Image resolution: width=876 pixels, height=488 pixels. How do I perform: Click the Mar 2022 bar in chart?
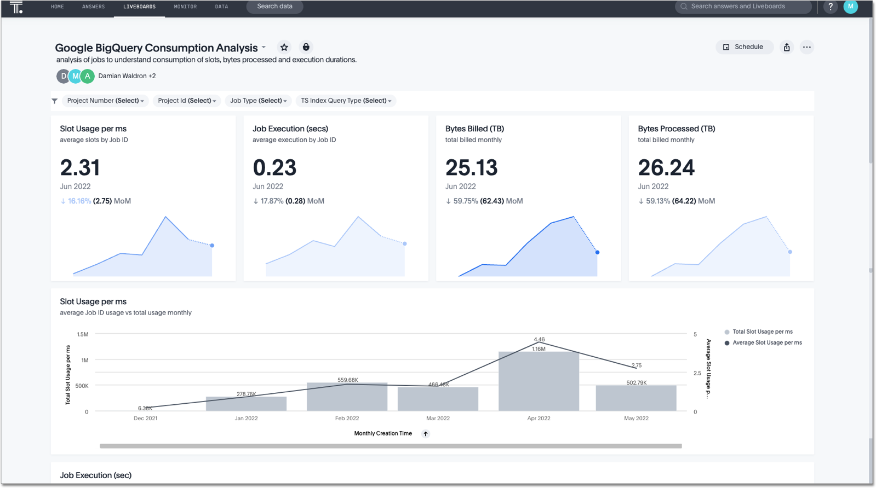(x=438, y=399)
